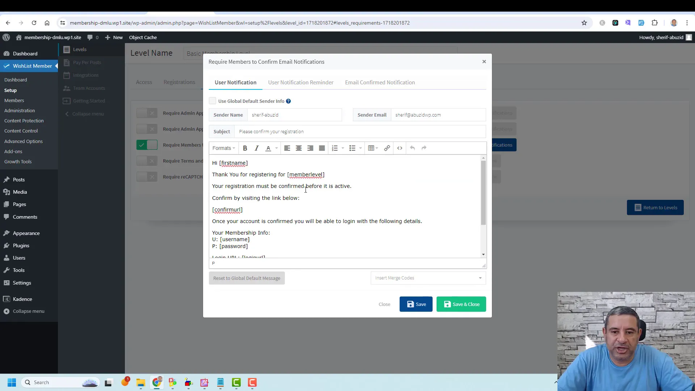The width and height of the screenshot is (695, 391).
Task: Click the Subject input field
Action: tap(361, 131)
